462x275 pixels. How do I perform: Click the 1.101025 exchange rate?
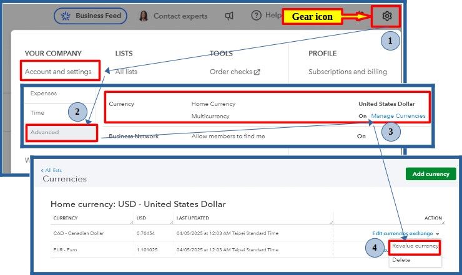click(x=147, y=249)
